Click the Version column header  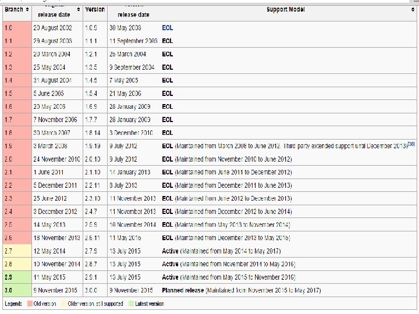pos(95,10)
